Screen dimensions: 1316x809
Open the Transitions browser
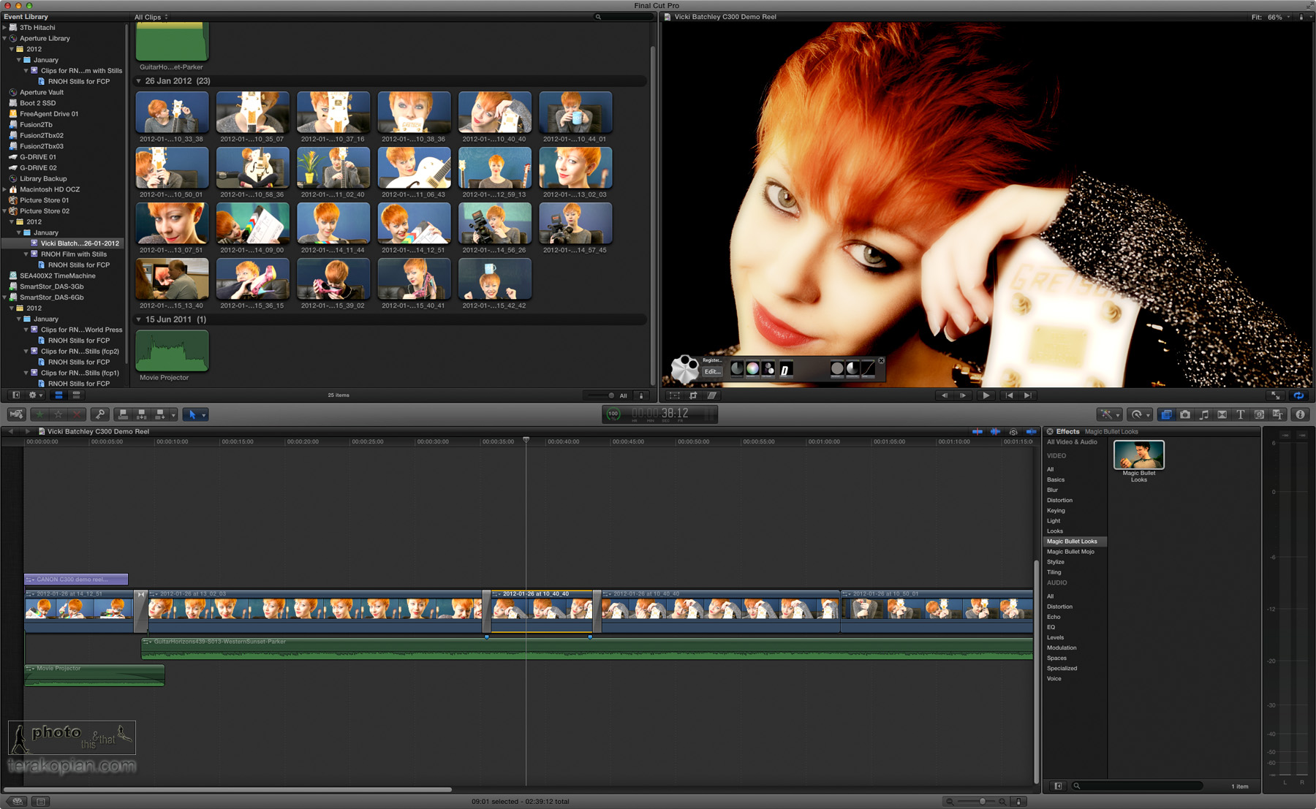(x=1222, y=414)
